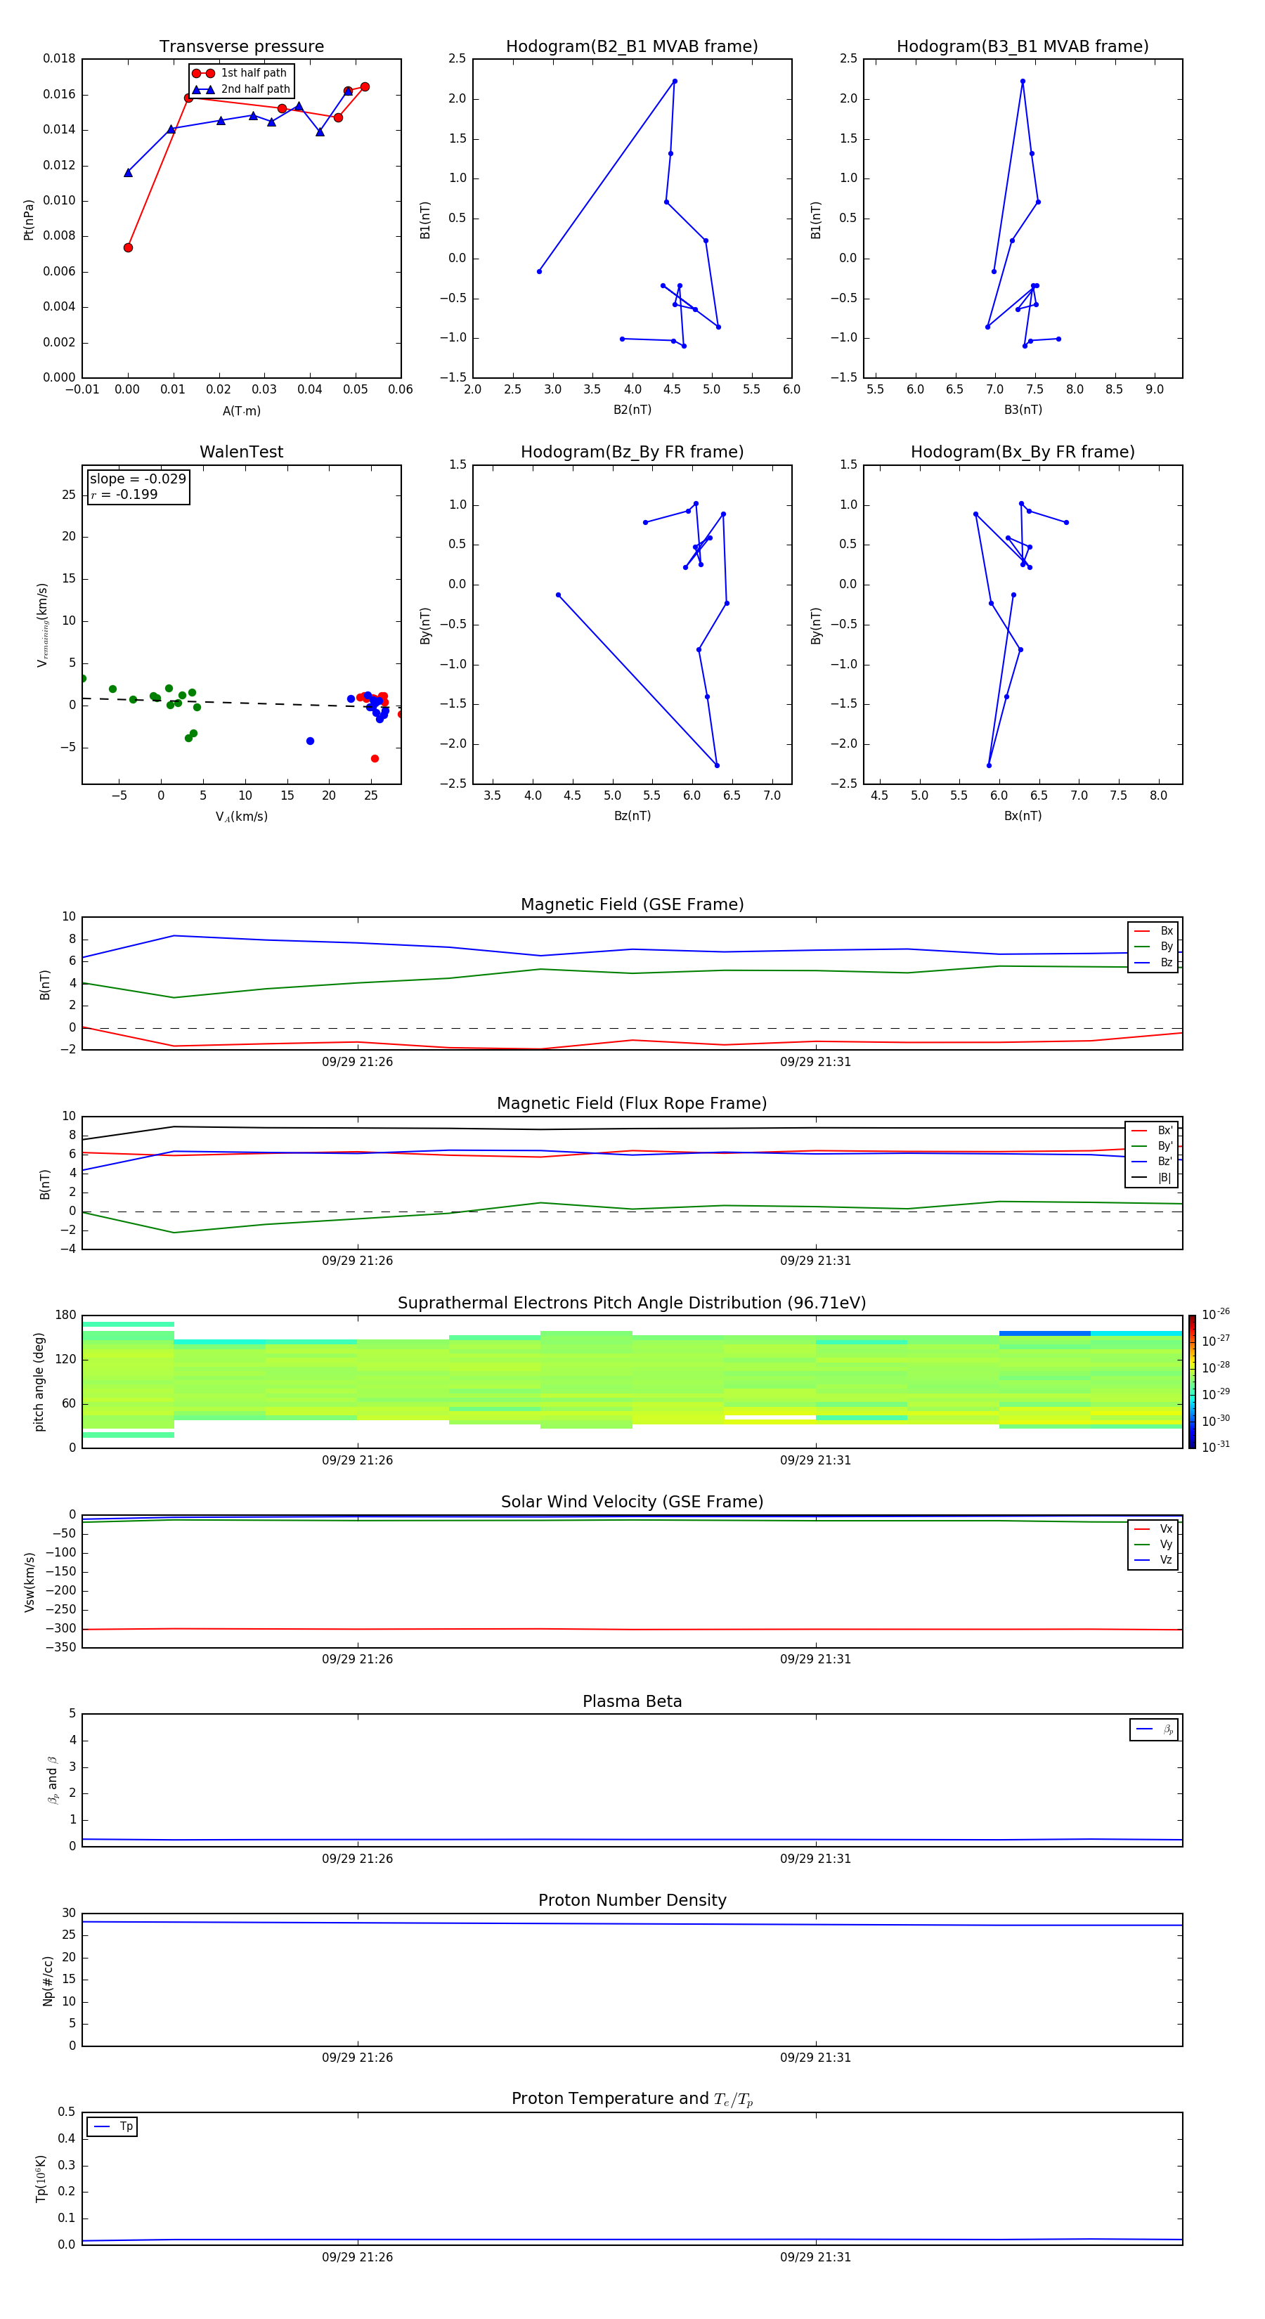The image size is (1265, 2319).
Task: Click the "B3(nT)" x-axis label
Action: pyautogui.click(x=1023, y=410)
